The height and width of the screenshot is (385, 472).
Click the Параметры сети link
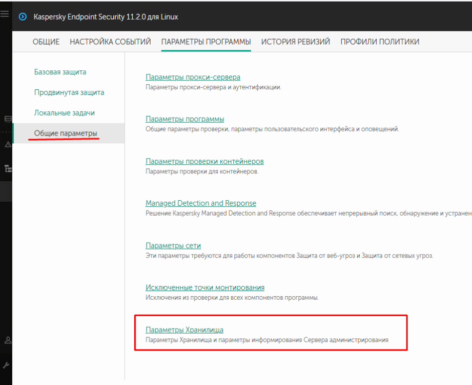173,245
